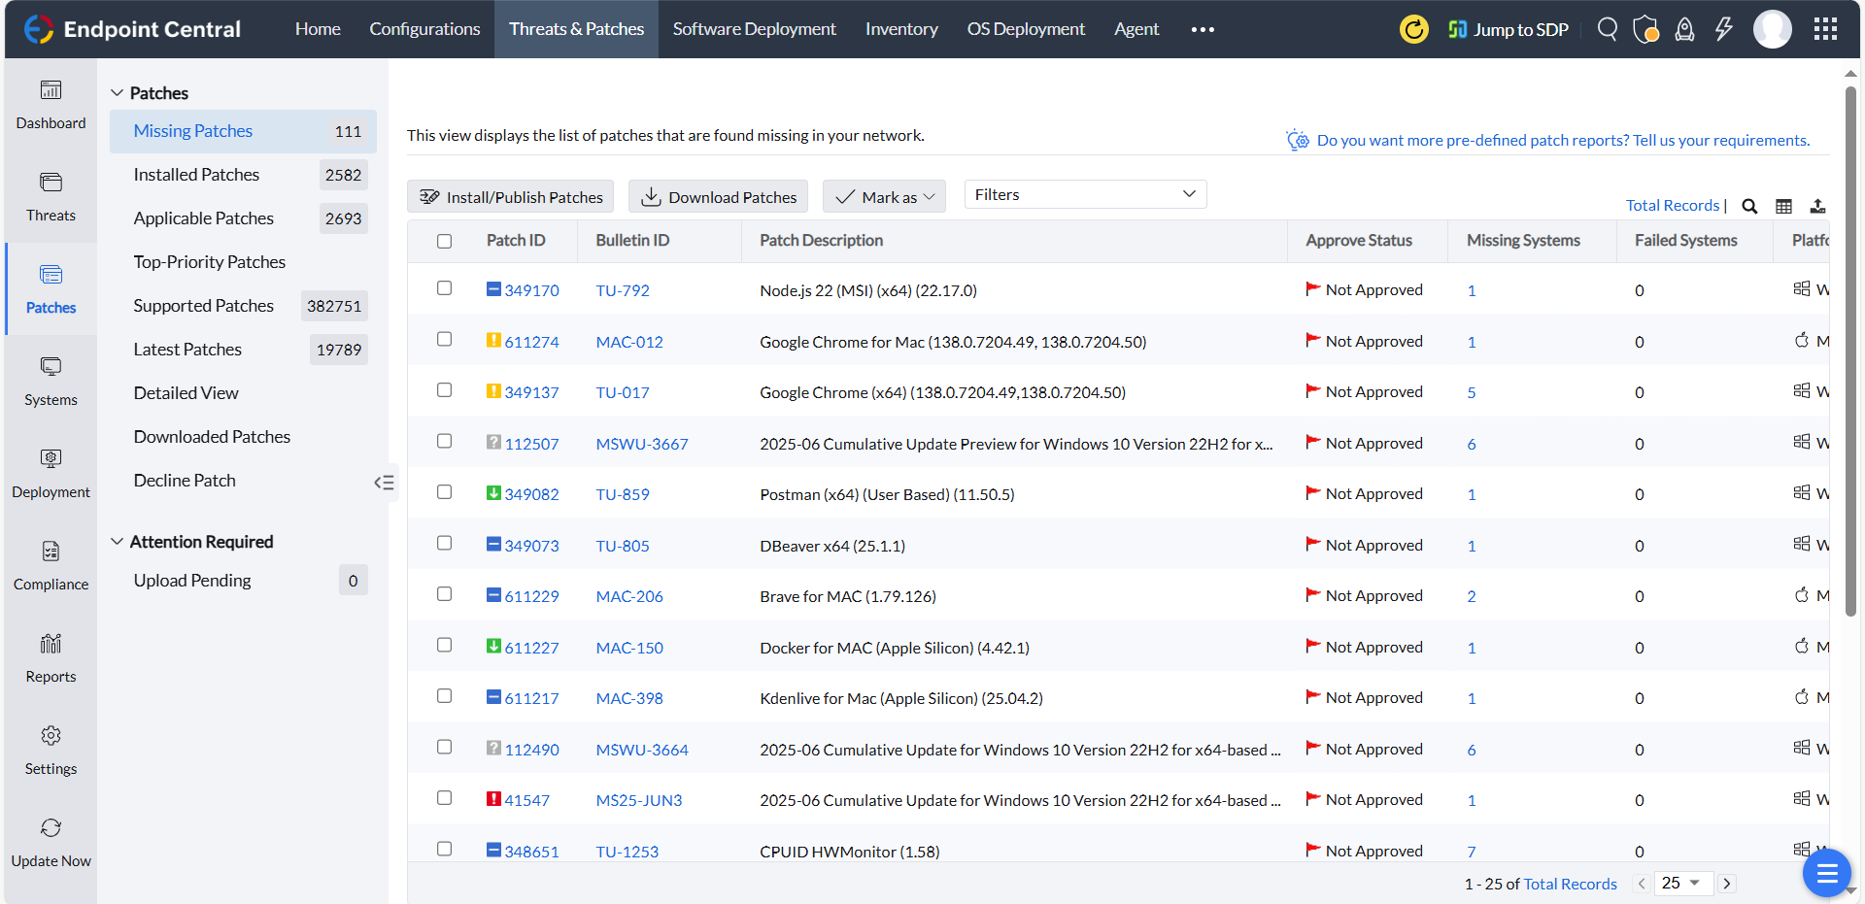The image size is (1865, 904).
Task: Open the Inventory tab
Action: pos(901,29)
